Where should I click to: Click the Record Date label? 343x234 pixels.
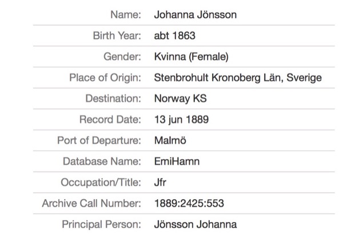[x=110, y=120]
